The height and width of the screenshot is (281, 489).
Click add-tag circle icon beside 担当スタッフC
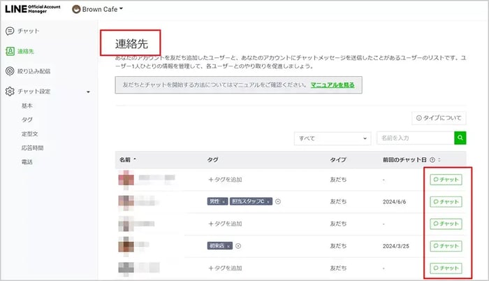pos(278,202)
